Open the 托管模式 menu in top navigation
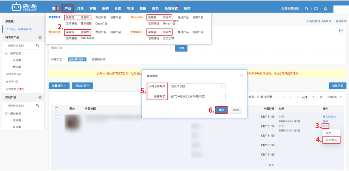The width and height of the screenshot is (349, 171). [171, 8]
